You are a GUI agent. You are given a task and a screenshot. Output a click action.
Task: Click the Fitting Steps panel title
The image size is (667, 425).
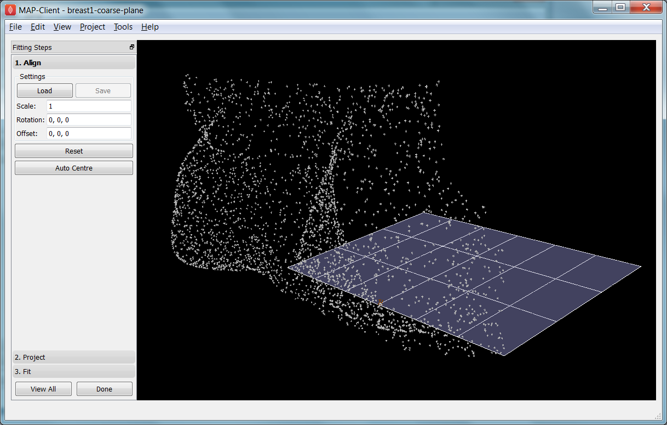pos(32,48)
